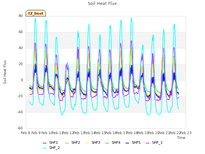Click the Time axis title

pos(181,138)
